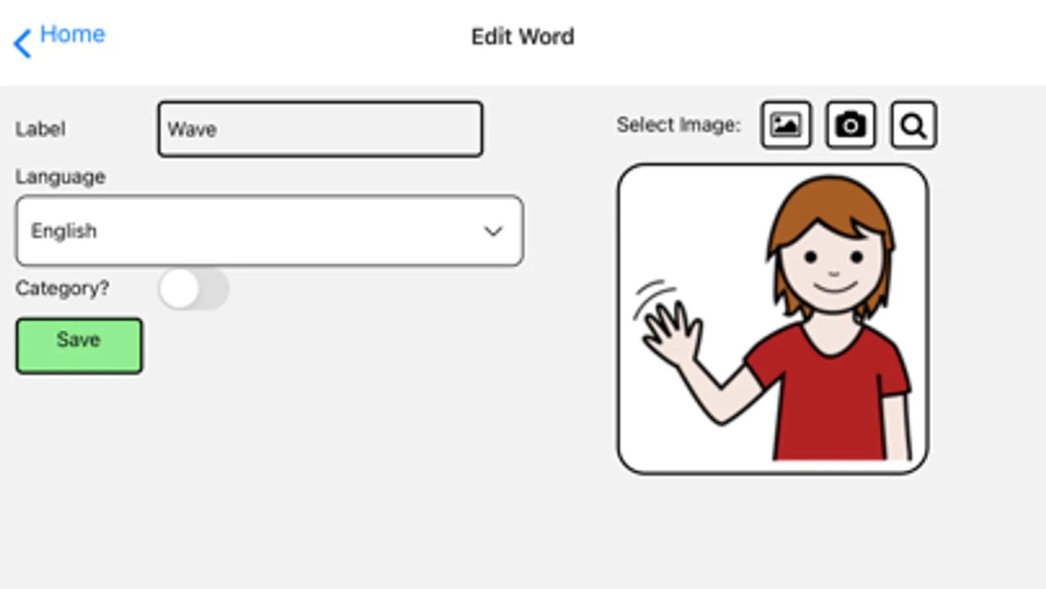Image resolution: width=1046 pixels, height=589 pixels.
Task: Take a photo with the camera icon
Action: 850,125
